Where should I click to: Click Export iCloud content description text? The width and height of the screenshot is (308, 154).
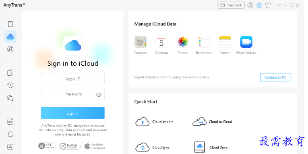[x=172, y=77]
